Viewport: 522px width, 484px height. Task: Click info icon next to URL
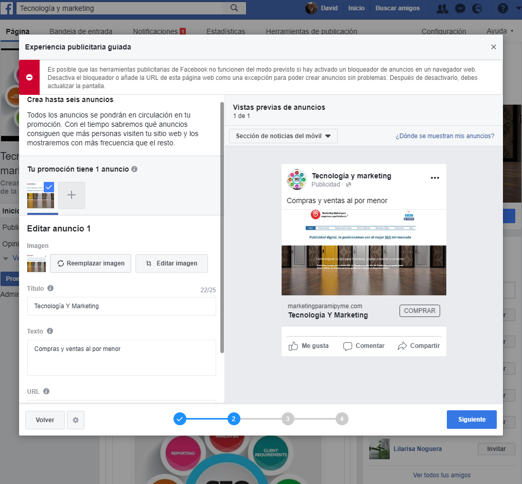point(46,391)
